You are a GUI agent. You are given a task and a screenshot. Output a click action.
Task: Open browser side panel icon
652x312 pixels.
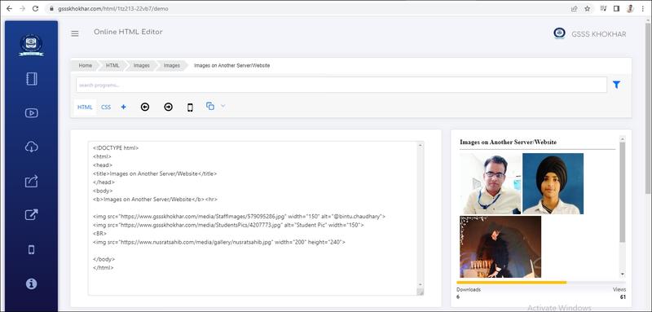pyautogui.click(x=617, y=8)
